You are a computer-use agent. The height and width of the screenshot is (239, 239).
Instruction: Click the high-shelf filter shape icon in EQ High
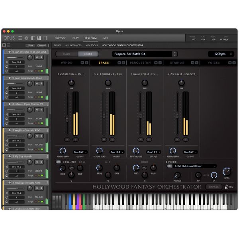(144, 168)
